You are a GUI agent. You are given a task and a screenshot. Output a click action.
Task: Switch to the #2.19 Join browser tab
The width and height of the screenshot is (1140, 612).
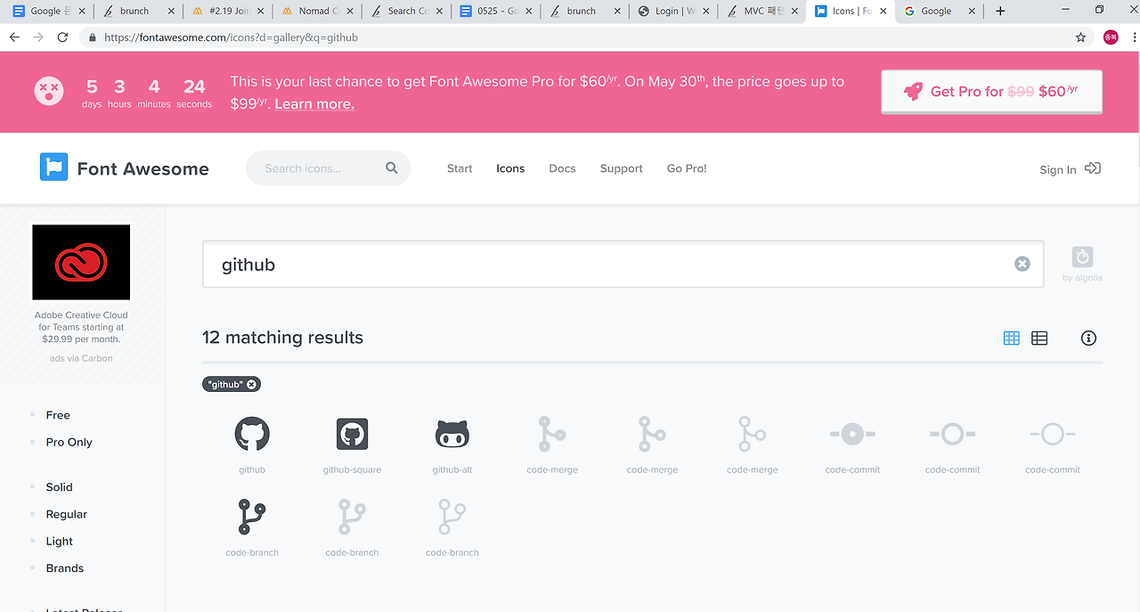tap(227, 11)
